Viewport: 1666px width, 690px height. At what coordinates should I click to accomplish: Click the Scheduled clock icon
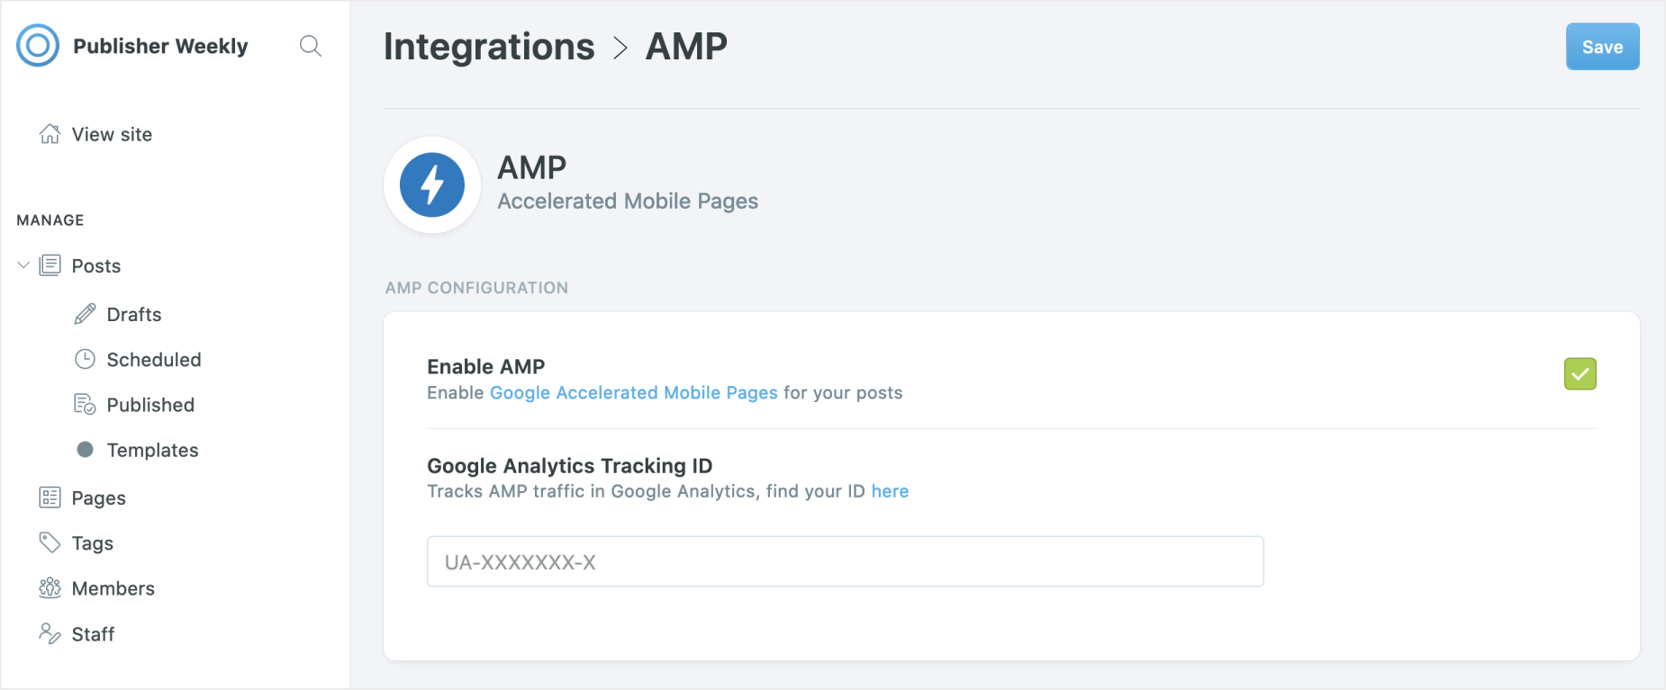85,359
